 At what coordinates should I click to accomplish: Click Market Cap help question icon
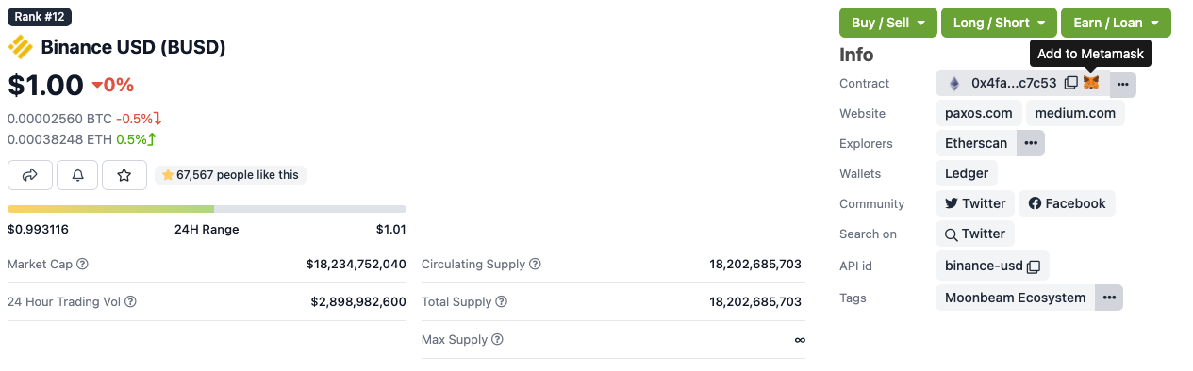[x=82, y=265]
